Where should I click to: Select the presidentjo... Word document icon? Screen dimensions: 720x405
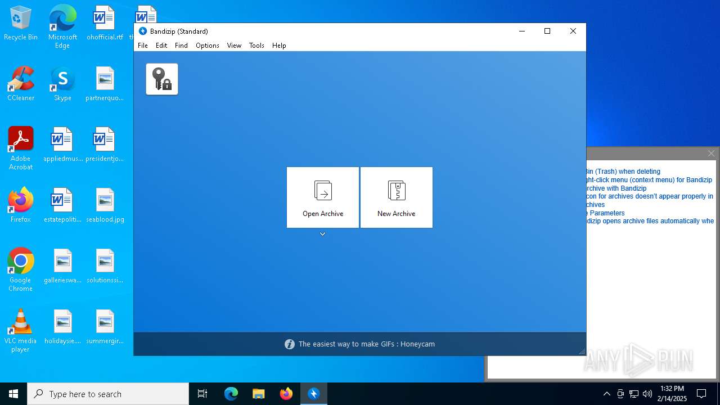coord(105,145)
